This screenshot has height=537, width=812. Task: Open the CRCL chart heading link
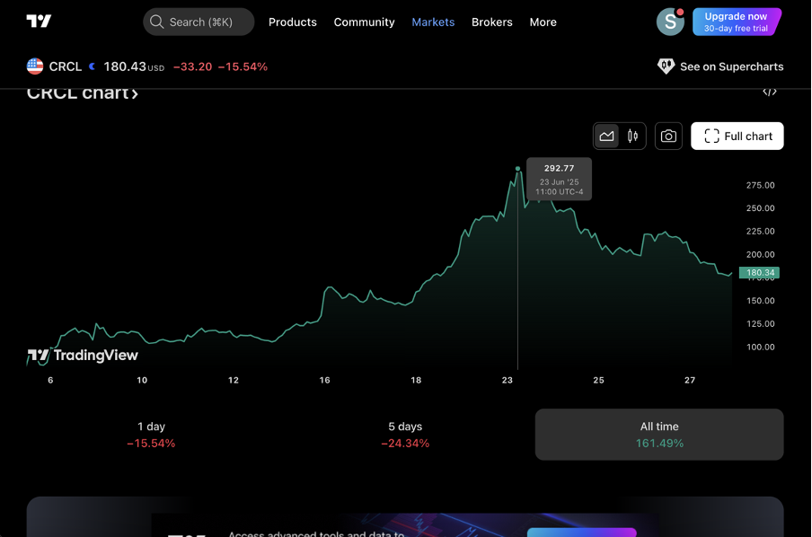click(83, 93)
